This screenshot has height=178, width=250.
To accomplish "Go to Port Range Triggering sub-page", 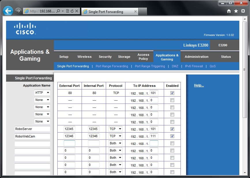I will point(150,66).
